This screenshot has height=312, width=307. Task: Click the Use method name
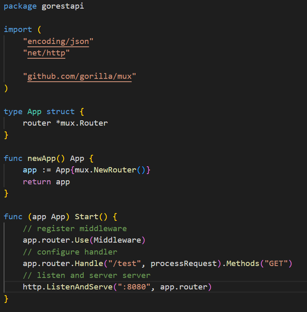point(82,240)
